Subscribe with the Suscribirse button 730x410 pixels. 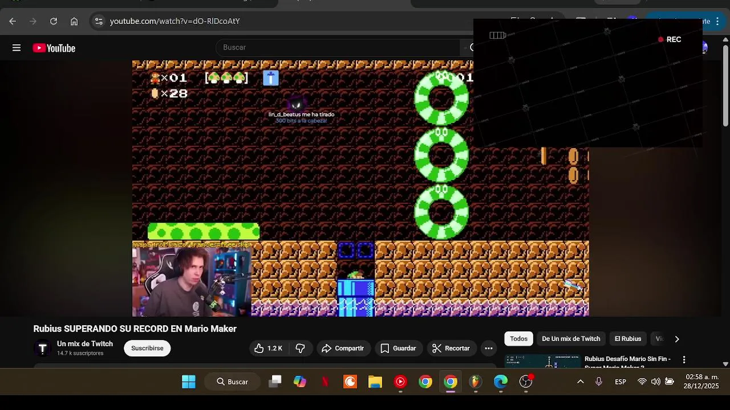pyautogui.click(x=147, y=348)
